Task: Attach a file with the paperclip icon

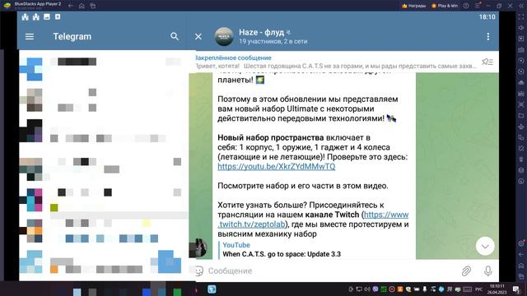Action: pos(467,271)
